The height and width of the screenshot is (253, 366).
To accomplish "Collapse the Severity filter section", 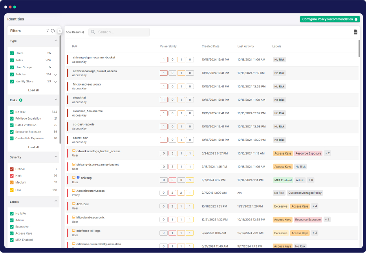I will (x=56, y=157).
